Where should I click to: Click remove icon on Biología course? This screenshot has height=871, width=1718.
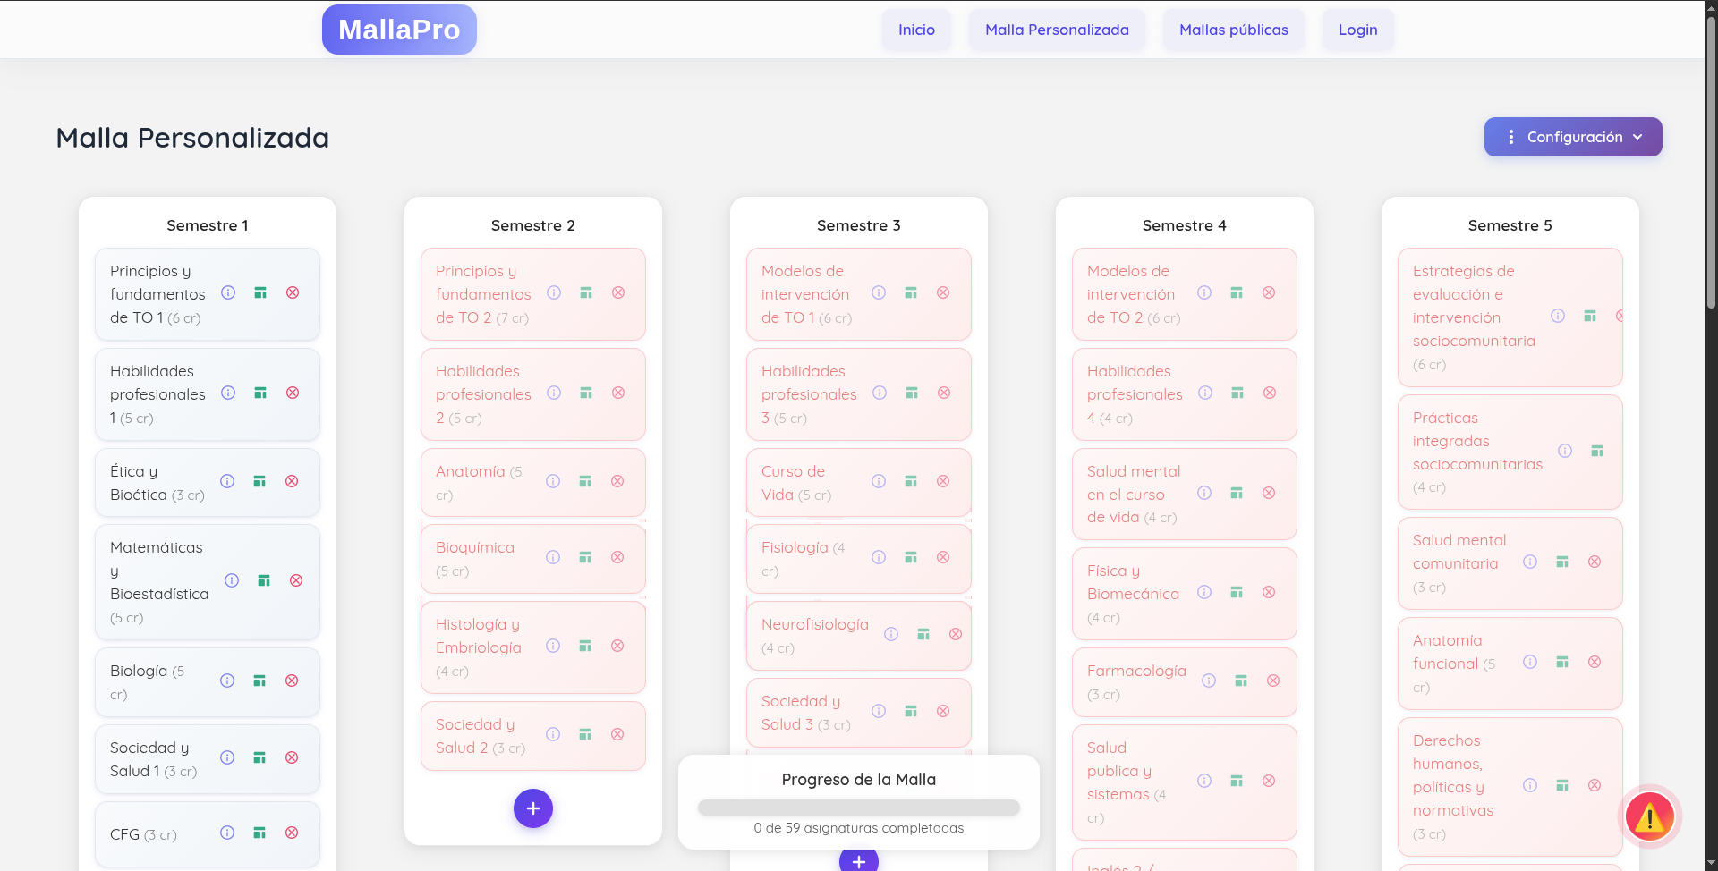pos(292,681)
